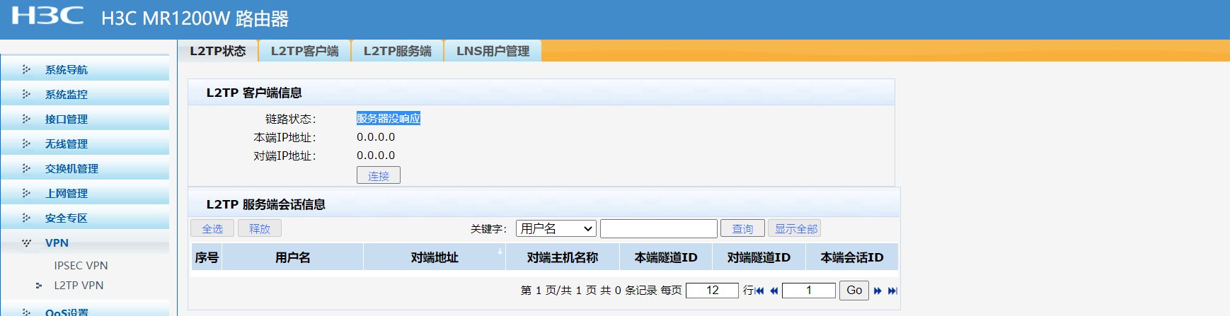The width and height of the screenshot is (1230, 316).
Task: Click the 显示全部 button
Action: 795,228
